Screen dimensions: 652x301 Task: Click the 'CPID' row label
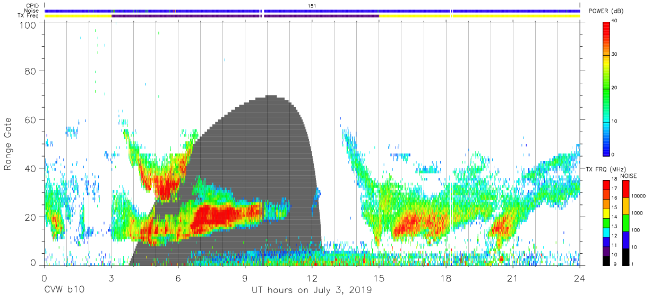(x=33, y=5)
